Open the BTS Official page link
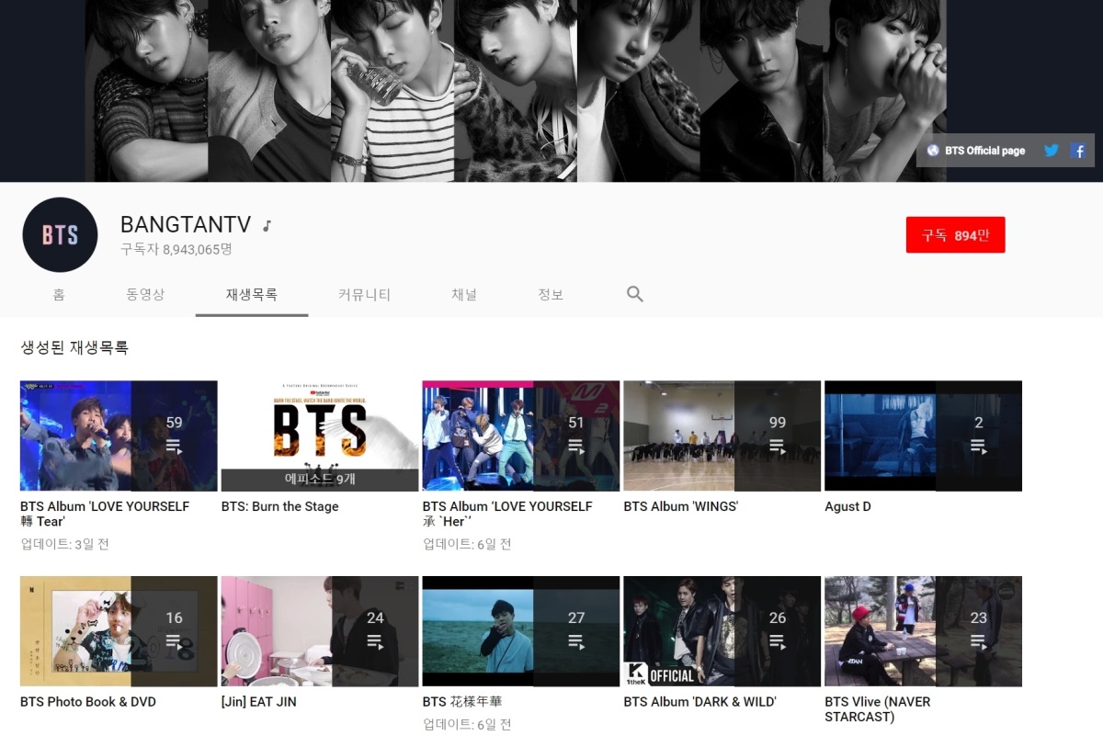Viewport: 1103px width, 747px height. click(984, 151)
